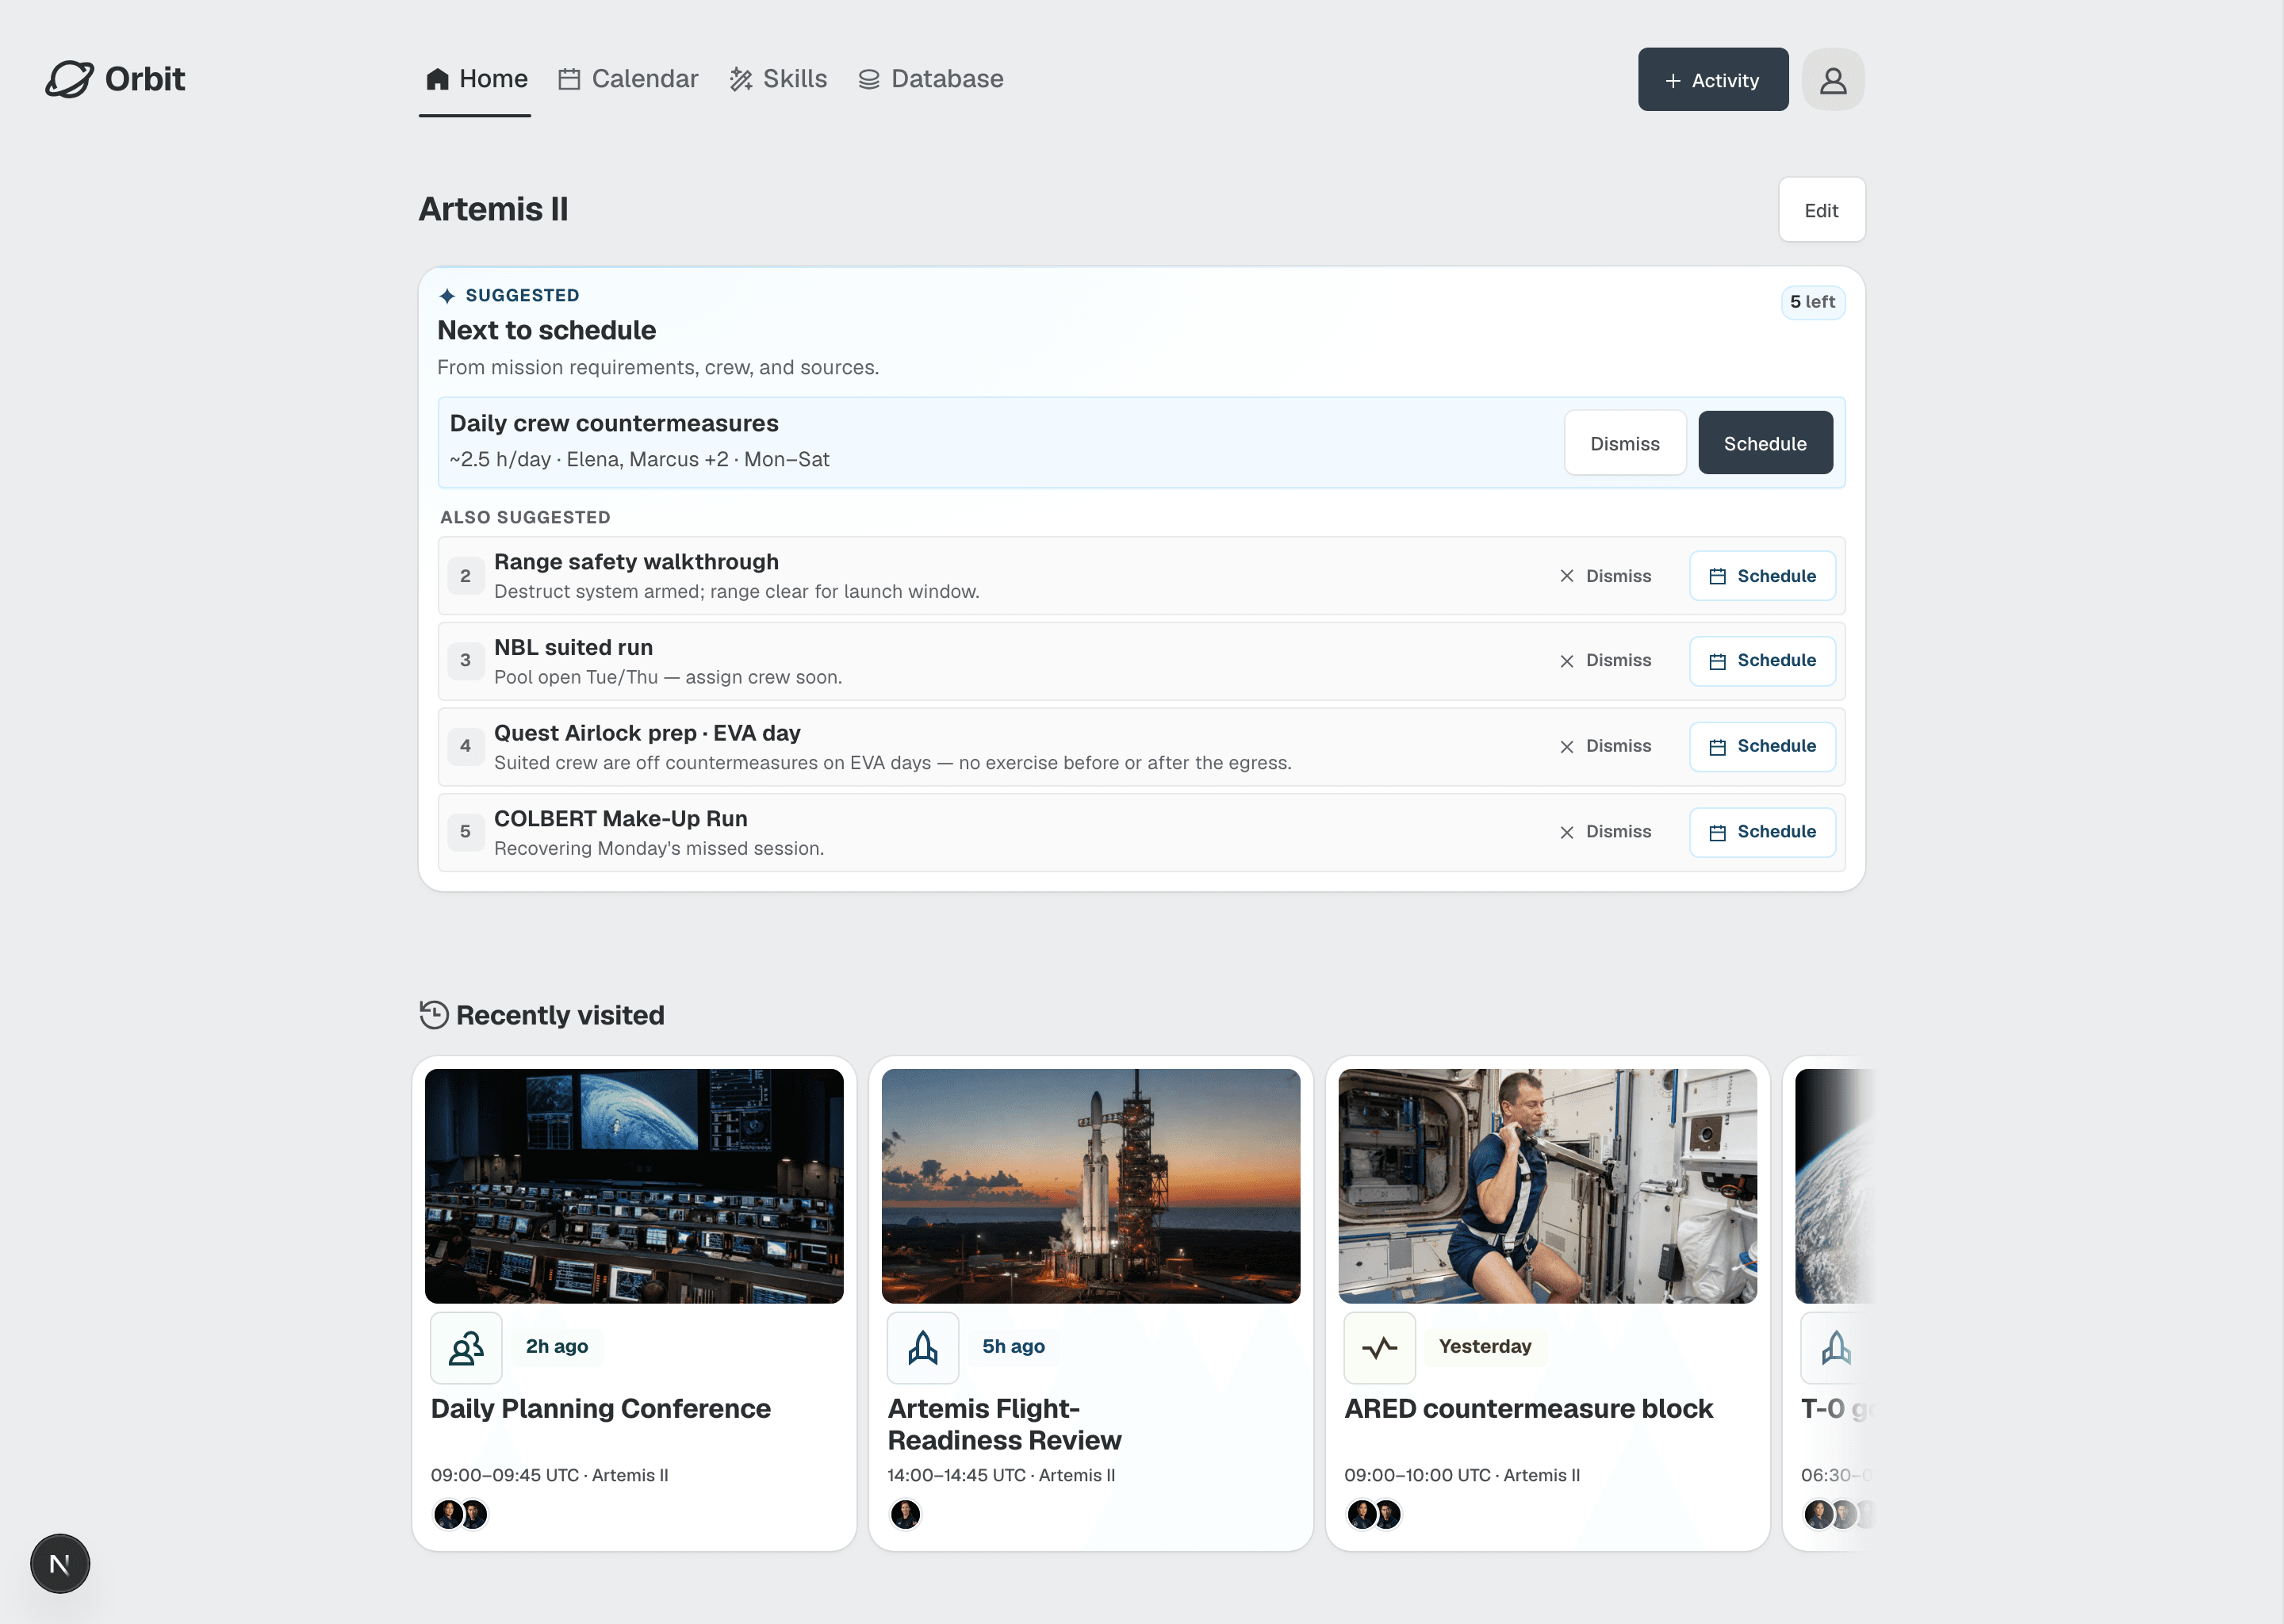Click crew avatars on Daily Planning Conference
The image size is (2284, 1624).
tap(460, 1515)
